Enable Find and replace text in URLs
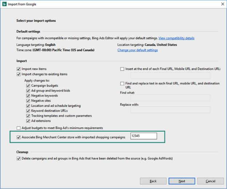Viewport: 227px width, 189px height. click(x=122, y=84)
